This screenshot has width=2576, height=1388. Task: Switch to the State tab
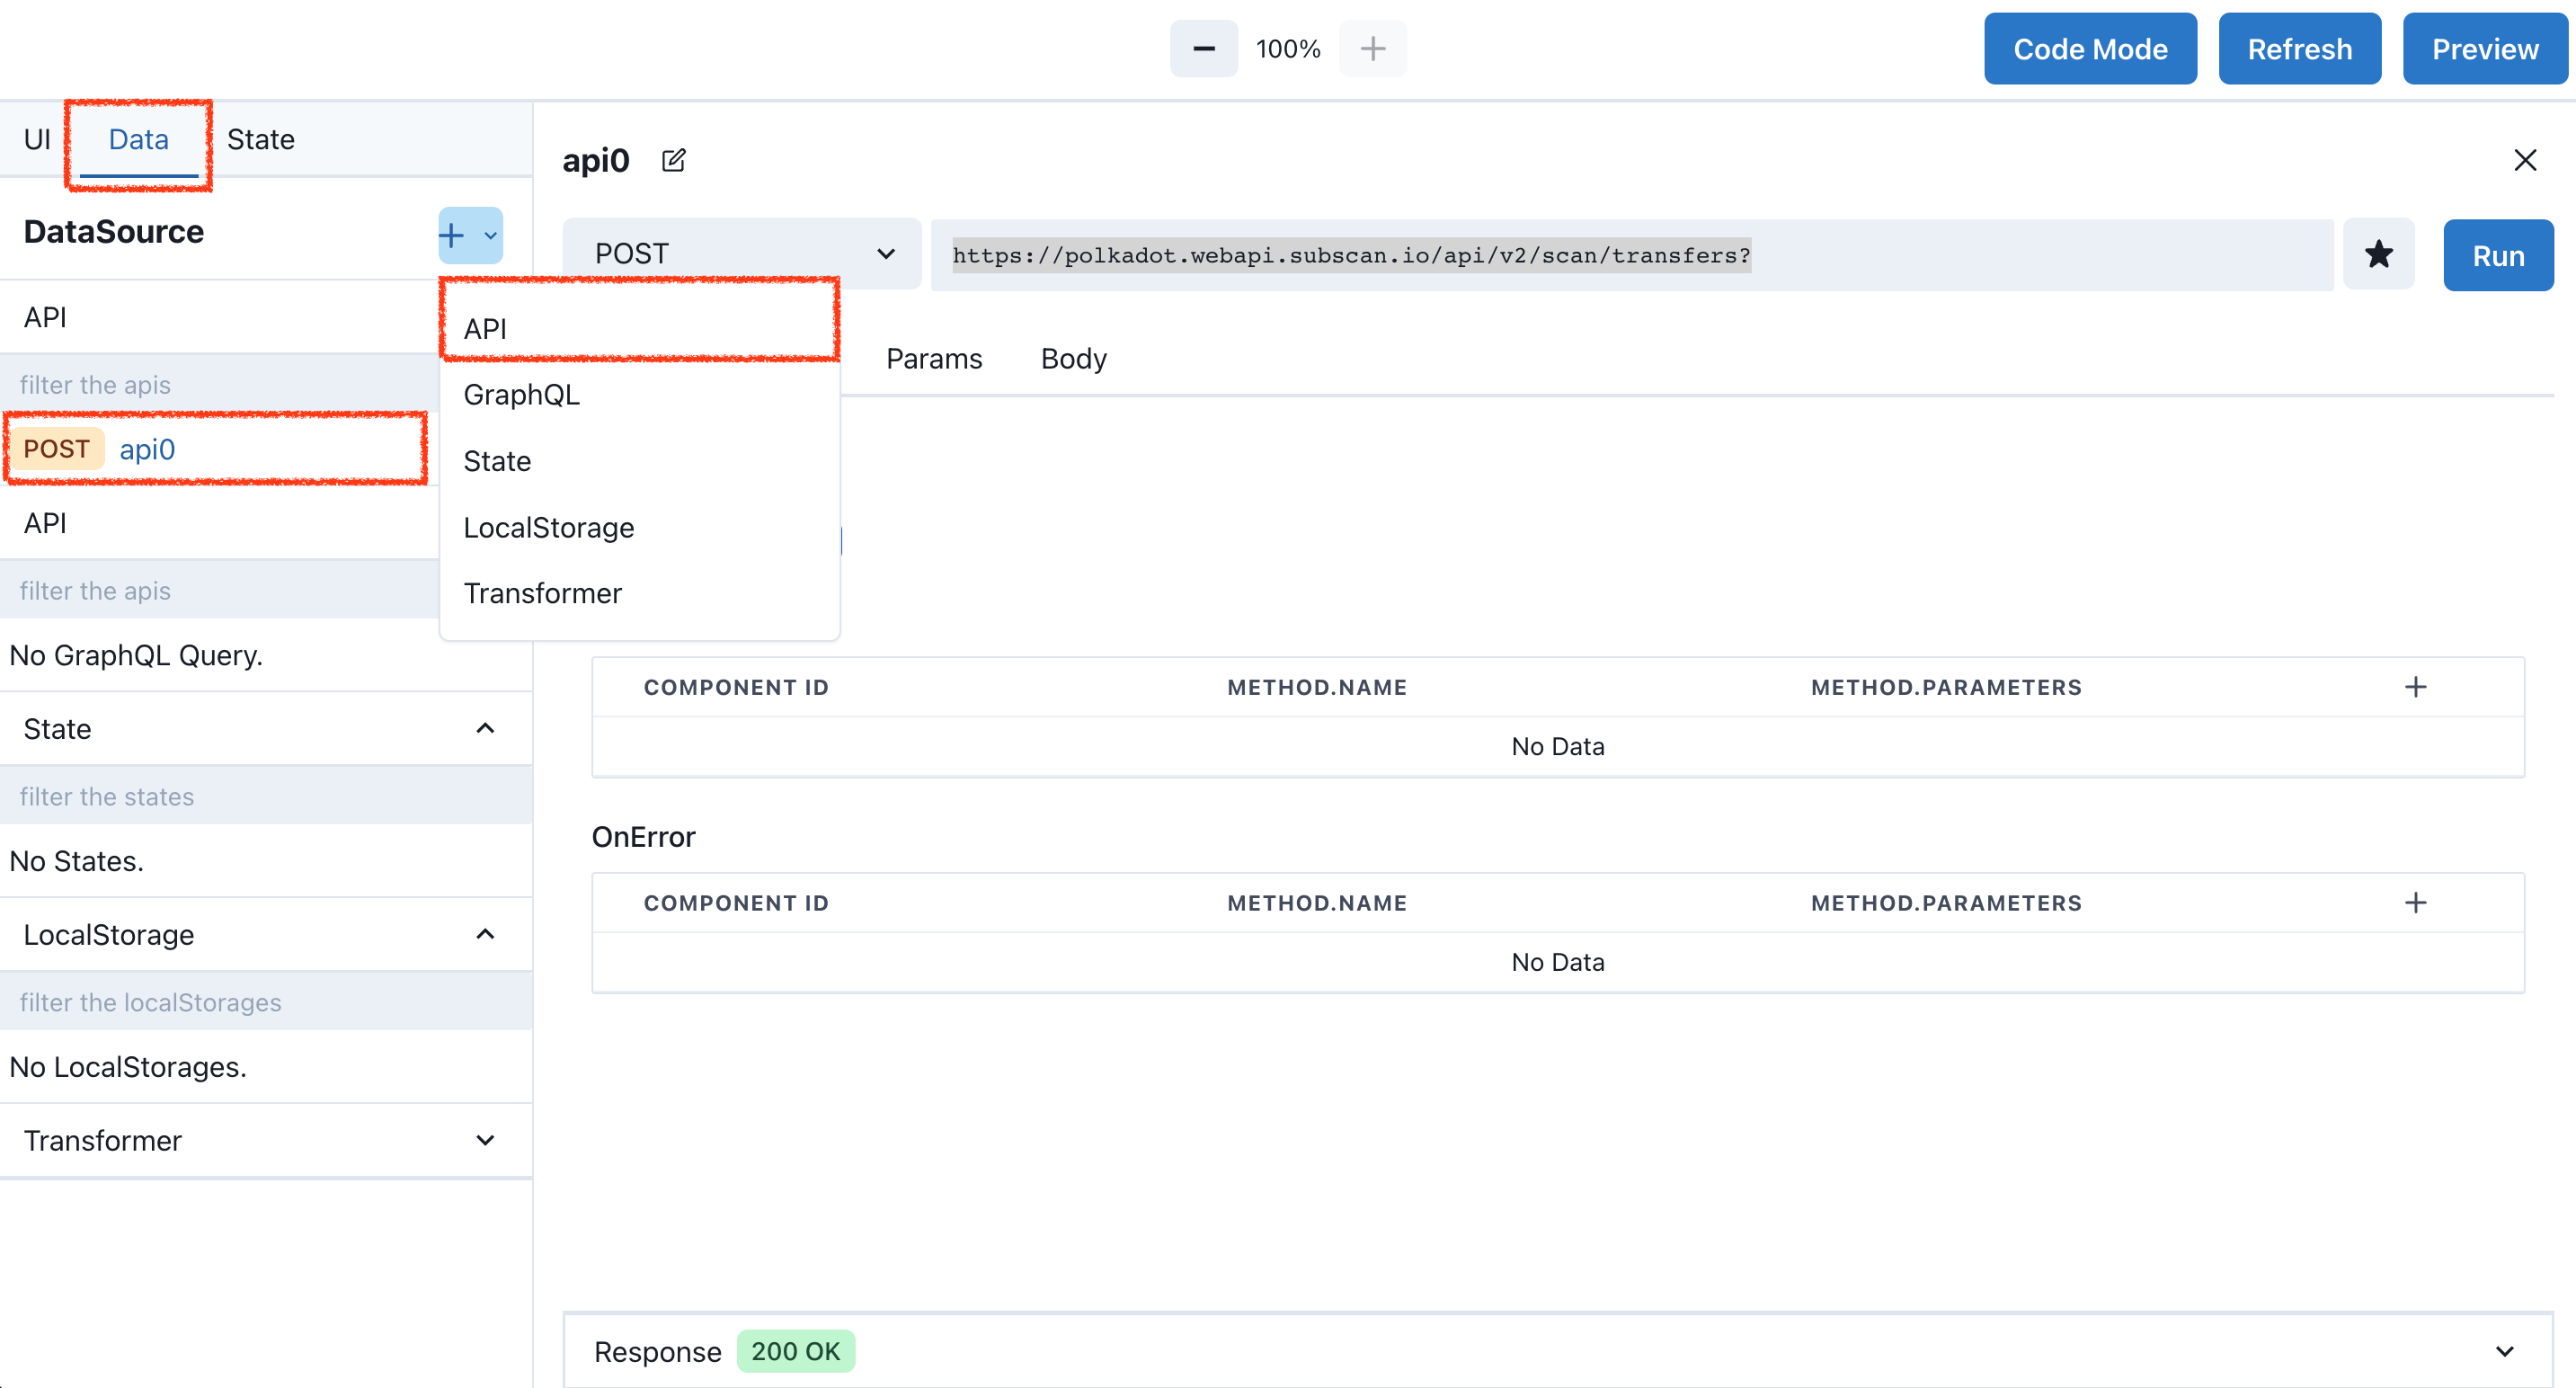pyautogui.click(x=261, y=139)
